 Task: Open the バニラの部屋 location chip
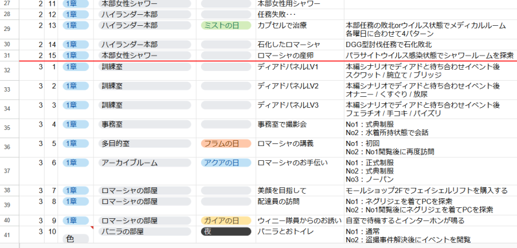(x=145, y=232)
